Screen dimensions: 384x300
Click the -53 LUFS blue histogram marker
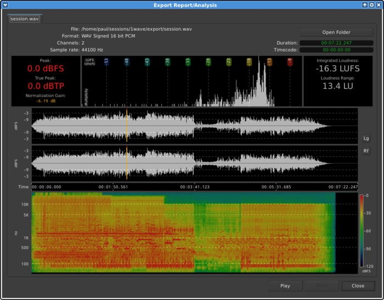coord(106,62)
